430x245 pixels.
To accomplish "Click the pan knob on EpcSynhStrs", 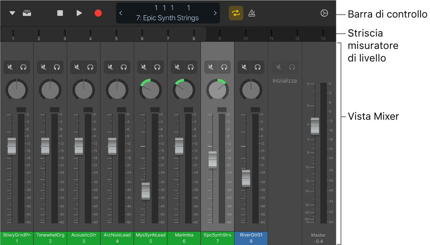I will click(x=218, y=90).
